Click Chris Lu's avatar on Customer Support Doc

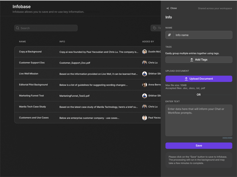[144, 62]
